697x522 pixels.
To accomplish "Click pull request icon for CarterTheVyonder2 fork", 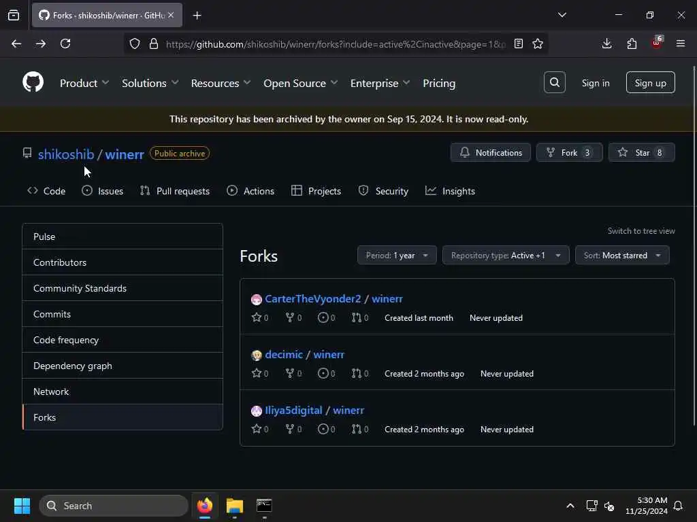I will [x=357, y=317].
